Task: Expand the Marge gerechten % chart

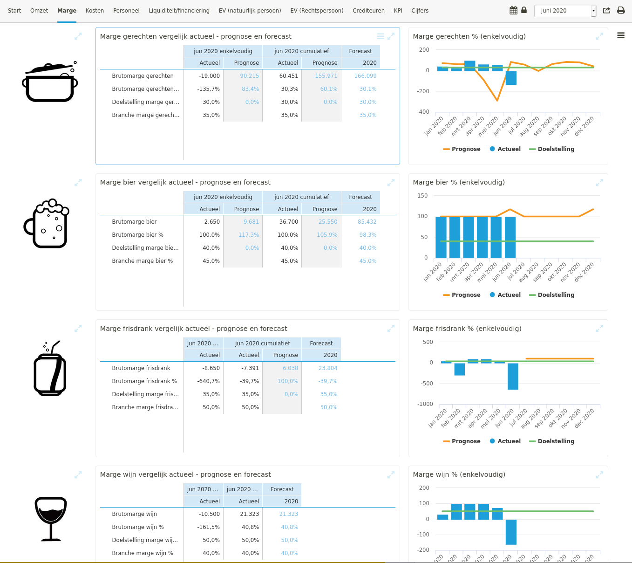Action: [x=599, y=36]
